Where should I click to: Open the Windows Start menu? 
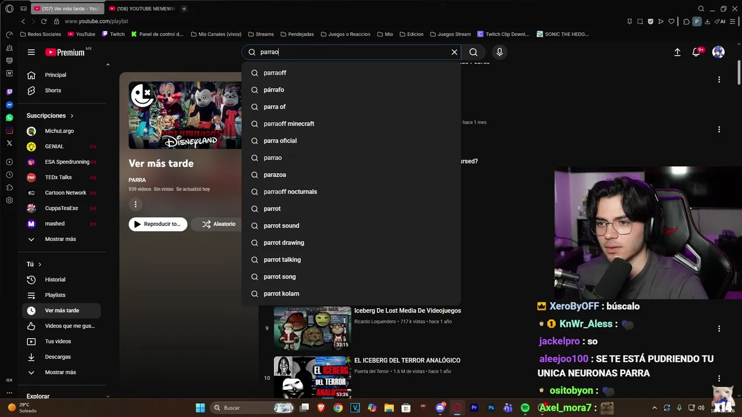200,408
